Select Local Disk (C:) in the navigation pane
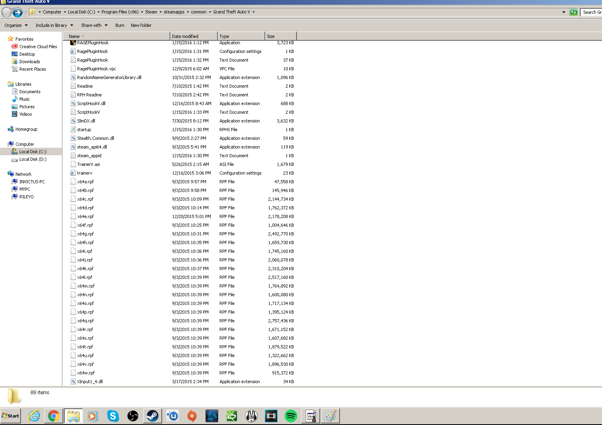 tap(33, 152)
